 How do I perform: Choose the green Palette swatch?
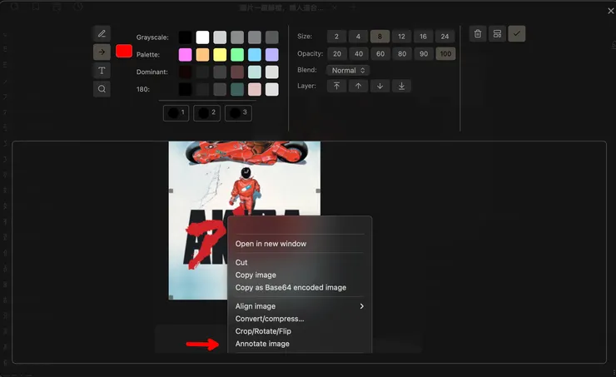pyautogui.click(x=237, y=55)
